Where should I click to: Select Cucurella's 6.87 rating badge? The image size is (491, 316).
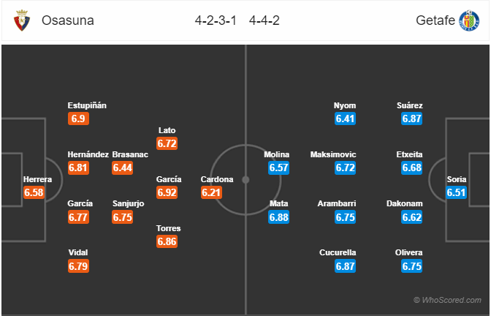(x=345, y=266)
